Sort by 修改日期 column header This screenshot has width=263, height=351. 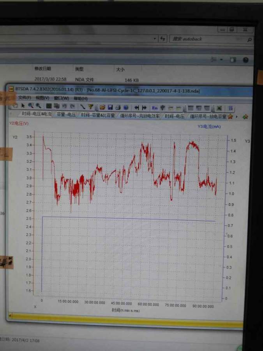pyautogui.click(x=42, y=68)
